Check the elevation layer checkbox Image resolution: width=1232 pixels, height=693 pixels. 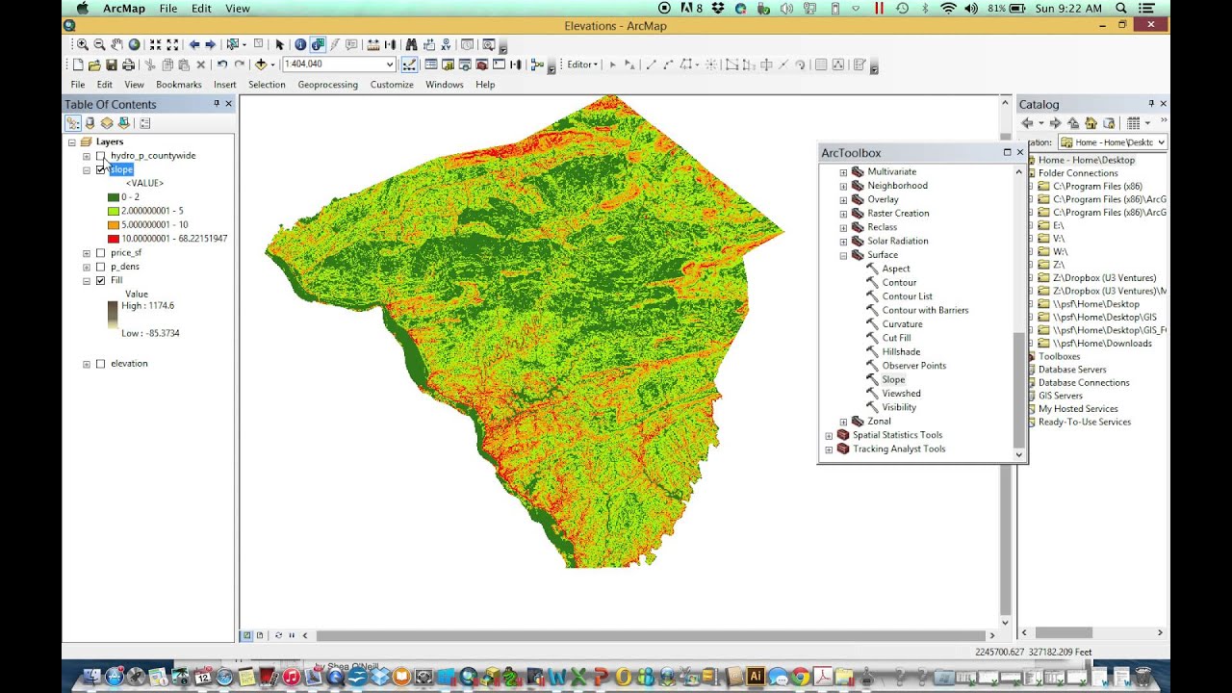101,364
